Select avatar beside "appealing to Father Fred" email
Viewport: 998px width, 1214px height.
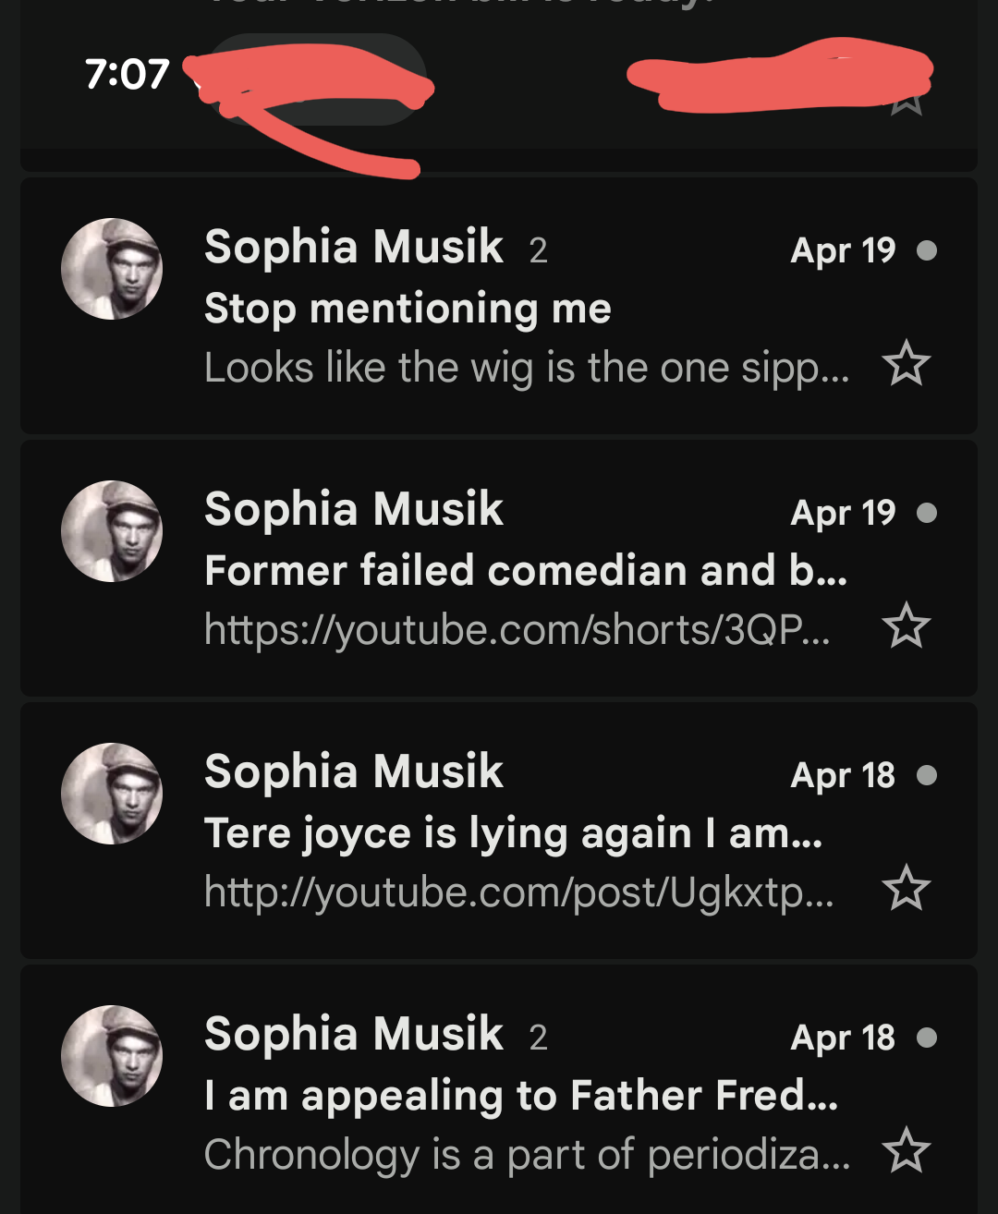pos(112,1056)
